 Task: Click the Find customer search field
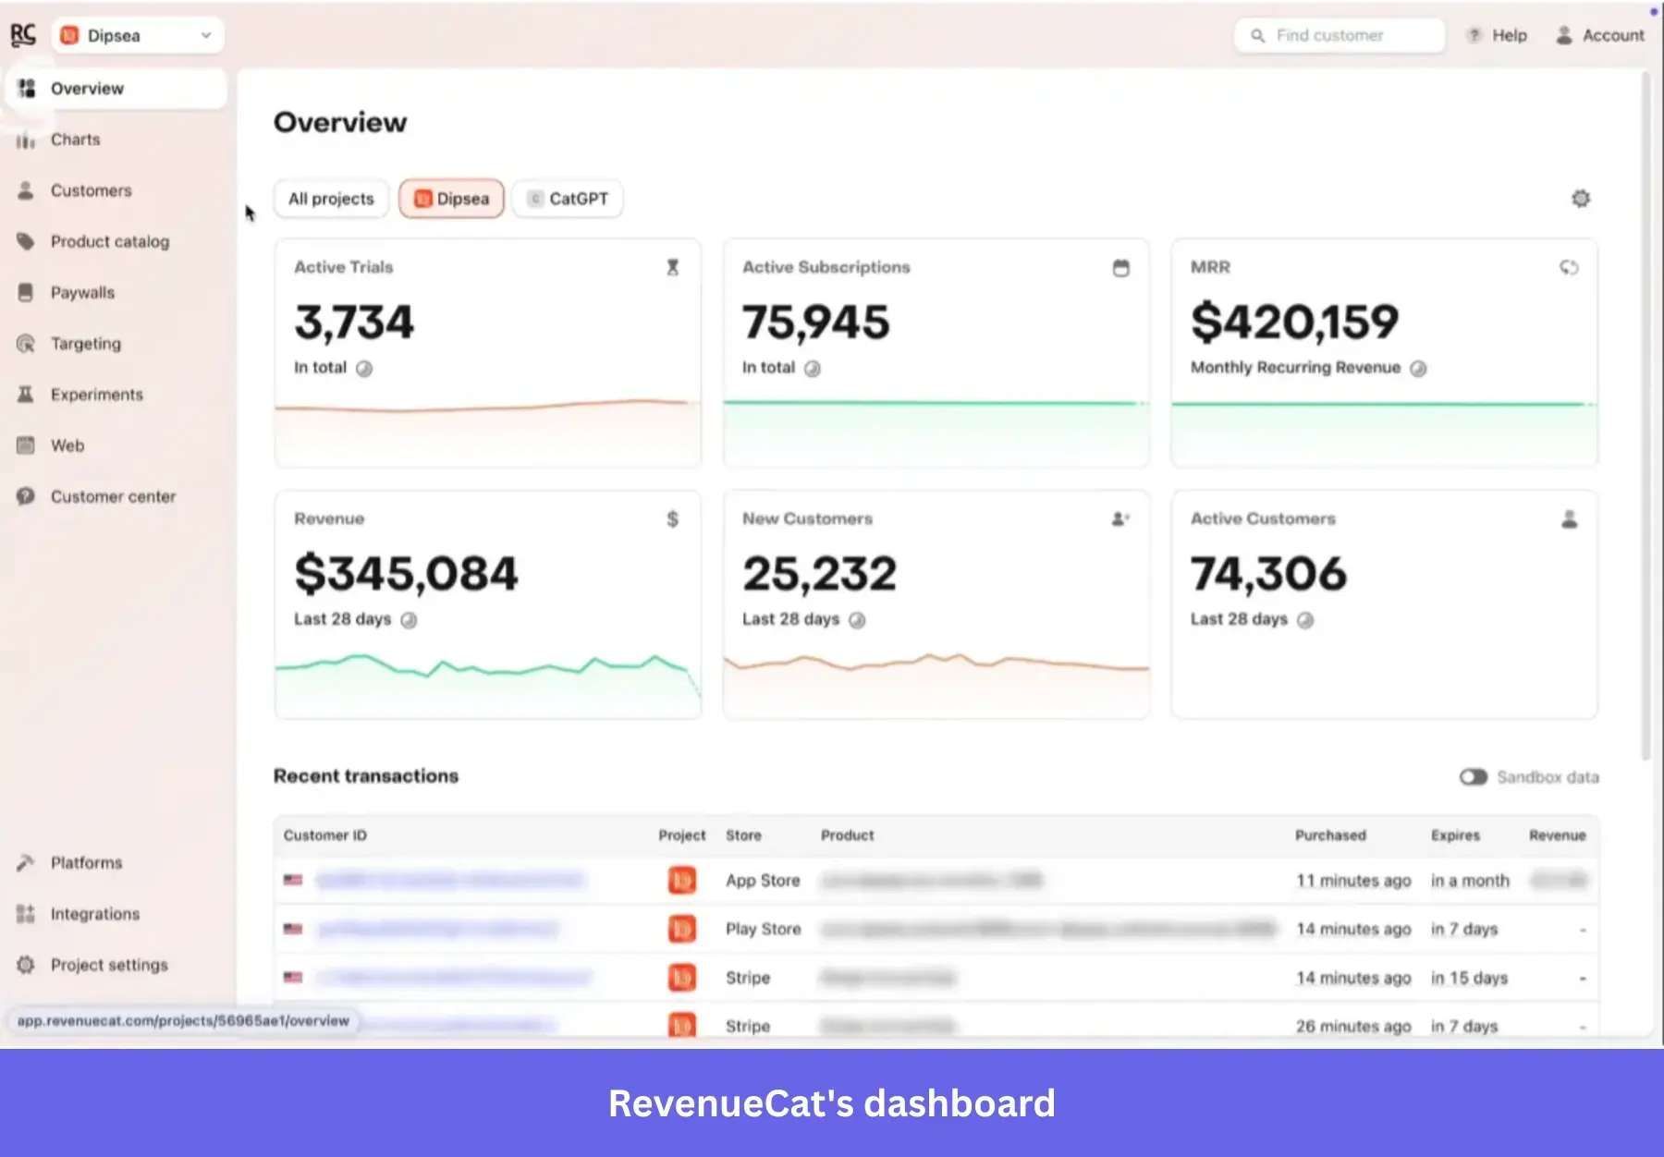[1340, 35]
